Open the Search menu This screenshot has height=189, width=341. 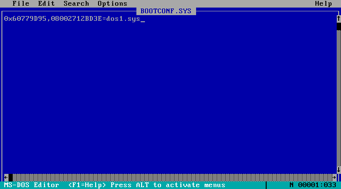pyautogui.click(x=76, y=3)
